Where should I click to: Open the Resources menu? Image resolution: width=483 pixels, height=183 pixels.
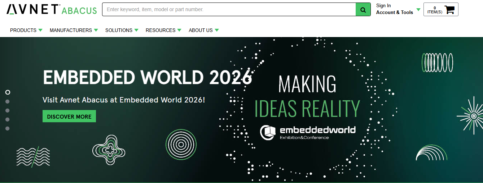click(x=163, y=30)
